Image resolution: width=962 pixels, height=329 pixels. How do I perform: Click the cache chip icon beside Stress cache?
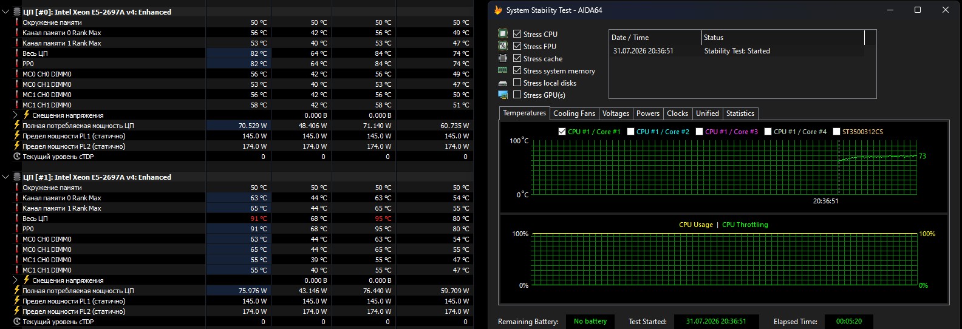(502, 58)
